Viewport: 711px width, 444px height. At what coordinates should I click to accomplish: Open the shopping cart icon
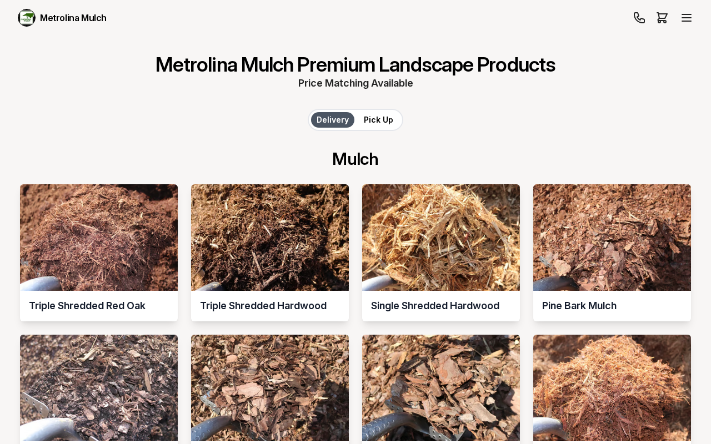662,18
